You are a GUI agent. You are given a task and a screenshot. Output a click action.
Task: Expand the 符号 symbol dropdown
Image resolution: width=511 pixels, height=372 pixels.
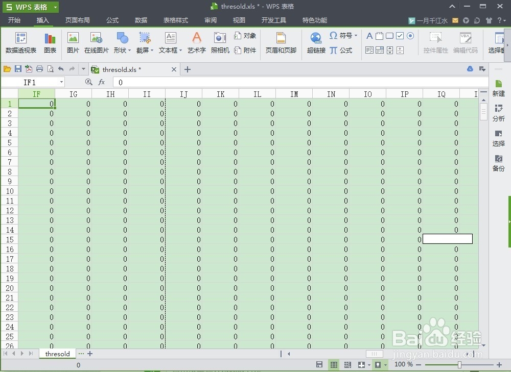pyautogui.click(x=356, y=36)
